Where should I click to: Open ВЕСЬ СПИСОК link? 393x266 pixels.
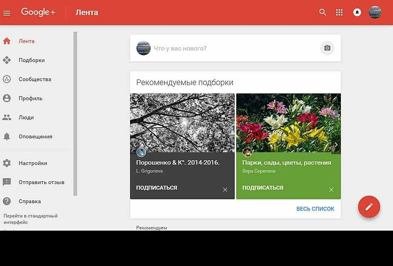[315, 209]
